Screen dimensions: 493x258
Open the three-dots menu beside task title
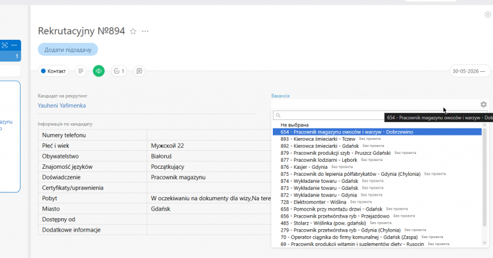pyautogui.click(x=145, y=31)
